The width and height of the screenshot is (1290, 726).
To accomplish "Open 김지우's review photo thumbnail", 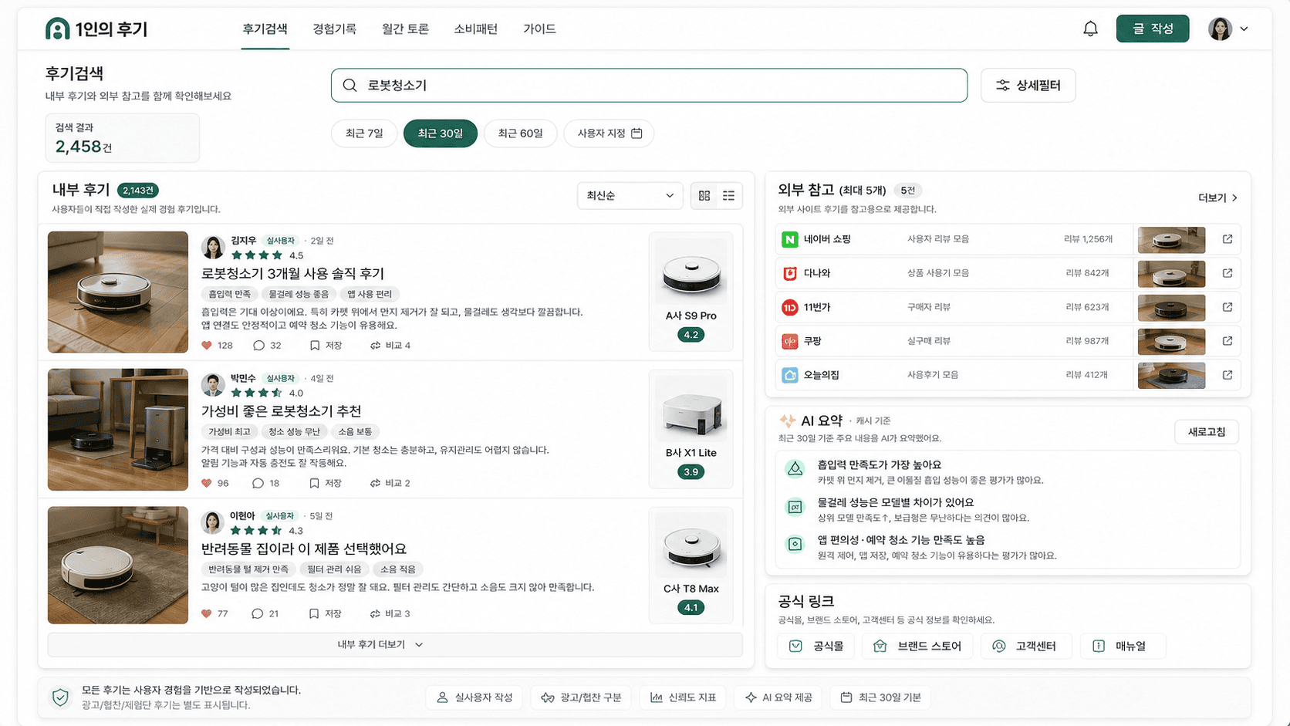I will [118, 292].
